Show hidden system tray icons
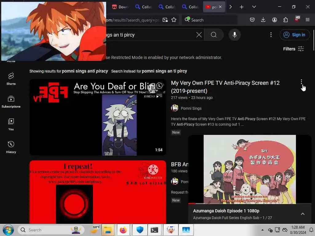Image resolution: width=315 pixels, height=236 pixels. point(262,230)
